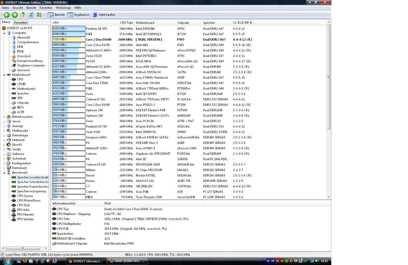408x265 pixels.
Task: Refresh the page using the toolbar refresh icon
Action: [x=31, y=15]
